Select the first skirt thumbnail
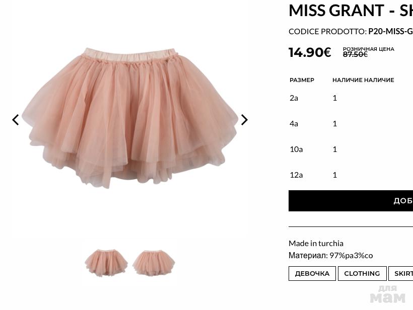 pos(106,262)
